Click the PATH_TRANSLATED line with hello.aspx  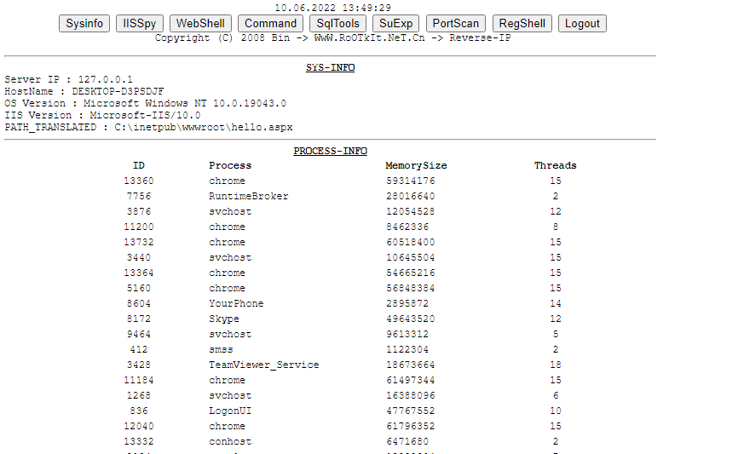(148, 127)
